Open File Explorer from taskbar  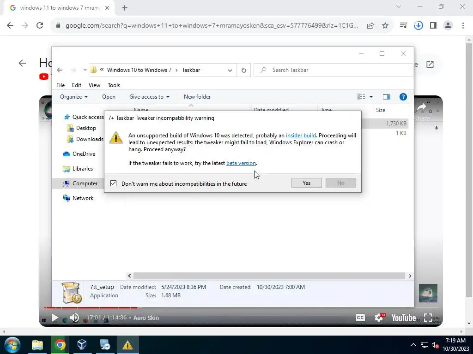click(x=37, y=345)
